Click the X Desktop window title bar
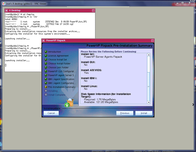This screenshot has width=196, height=152. click(x=50, y=10)
